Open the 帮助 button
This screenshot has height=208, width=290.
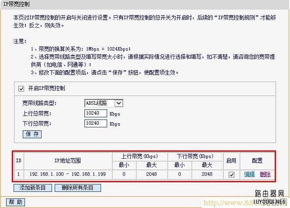[x=16, y=202]
